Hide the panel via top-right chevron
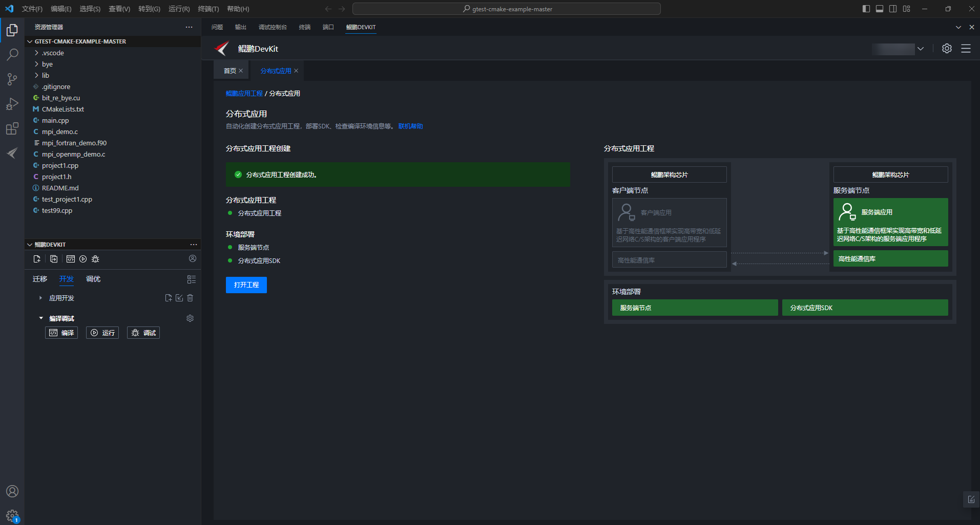Image resolution: width=980 pixels, height=525 pixels. [958, 27]
